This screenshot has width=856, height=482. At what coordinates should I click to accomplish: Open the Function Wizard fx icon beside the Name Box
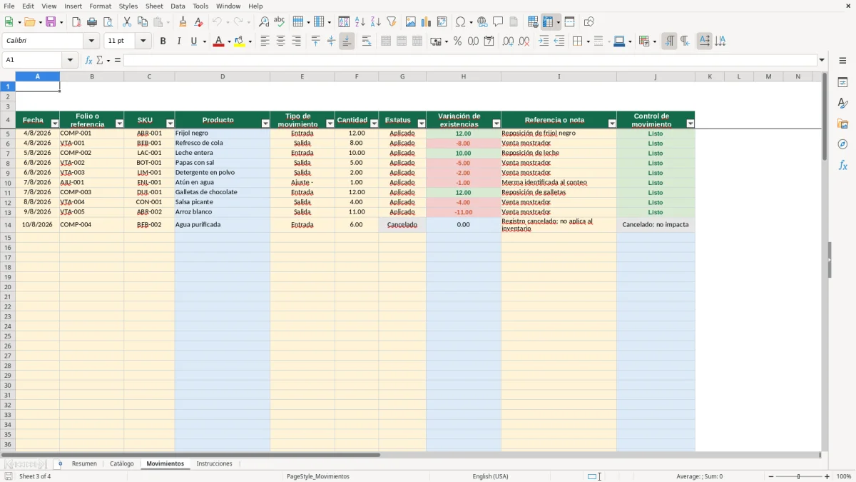coord(89,60)
